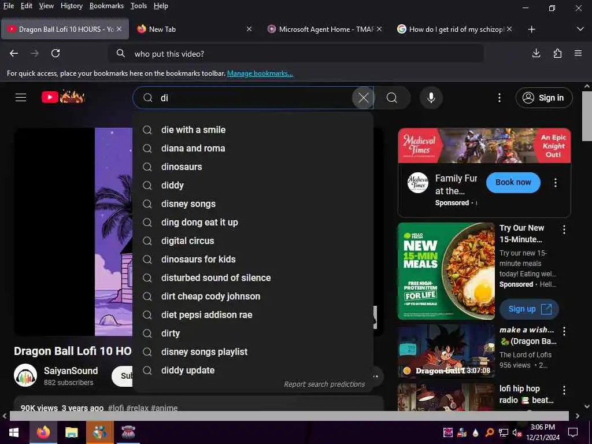Viewport: 592px width, 444px height.
Task: Click the YouTube logo
Action: (63, 97)
